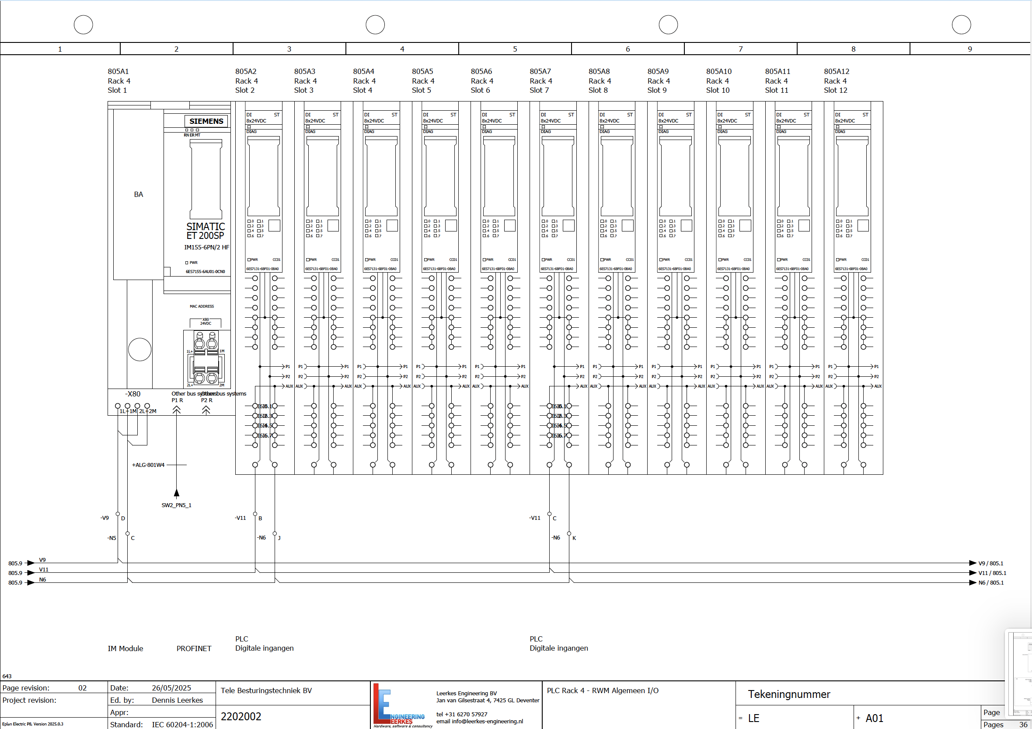This screenshot has width=1032, height=729.
Task: Click the info@leerkes-engineering.nl email address
Action: tap(487, 722)
